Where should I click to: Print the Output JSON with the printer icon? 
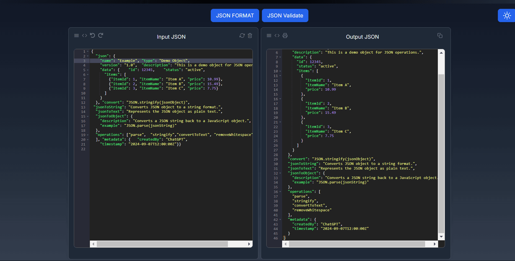[285, 35]
